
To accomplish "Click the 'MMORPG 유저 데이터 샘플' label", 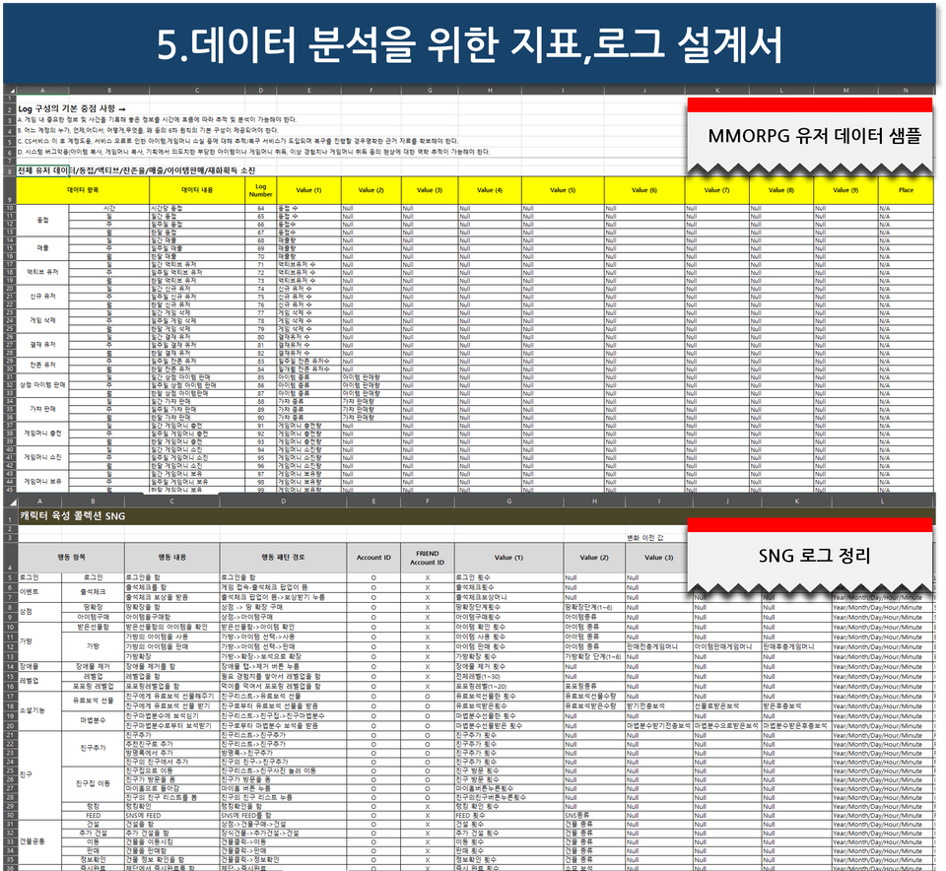I will (815, 136).
